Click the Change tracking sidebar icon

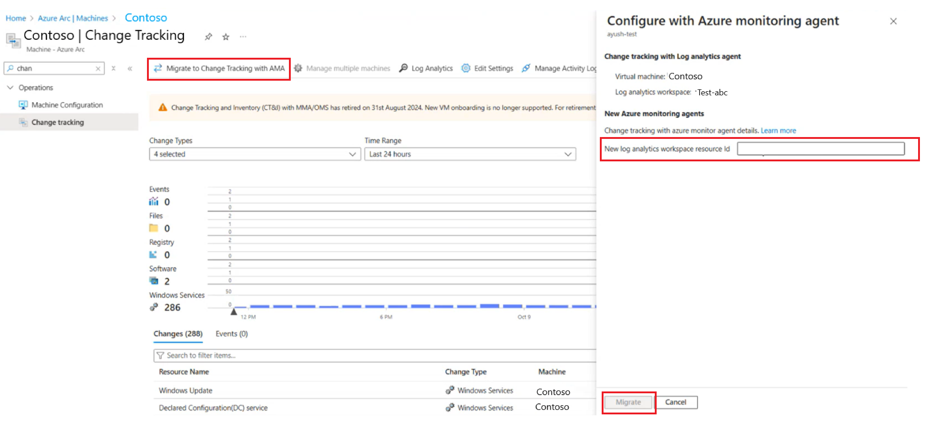pyautogui.click(x=23, y=122)
